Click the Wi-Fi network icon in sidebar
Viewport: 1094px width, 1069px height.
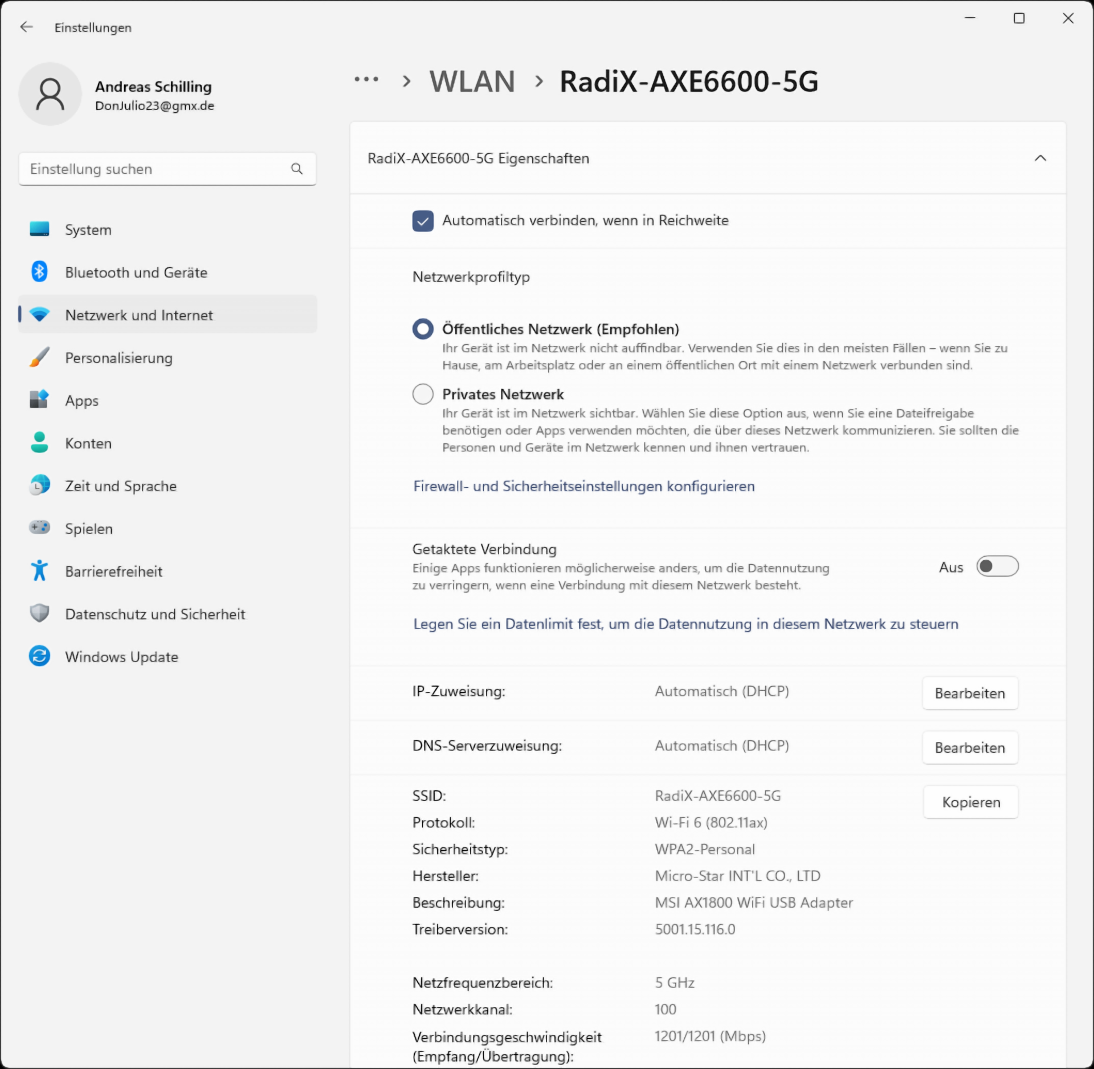pyautogui.click(x=39, y=315)
